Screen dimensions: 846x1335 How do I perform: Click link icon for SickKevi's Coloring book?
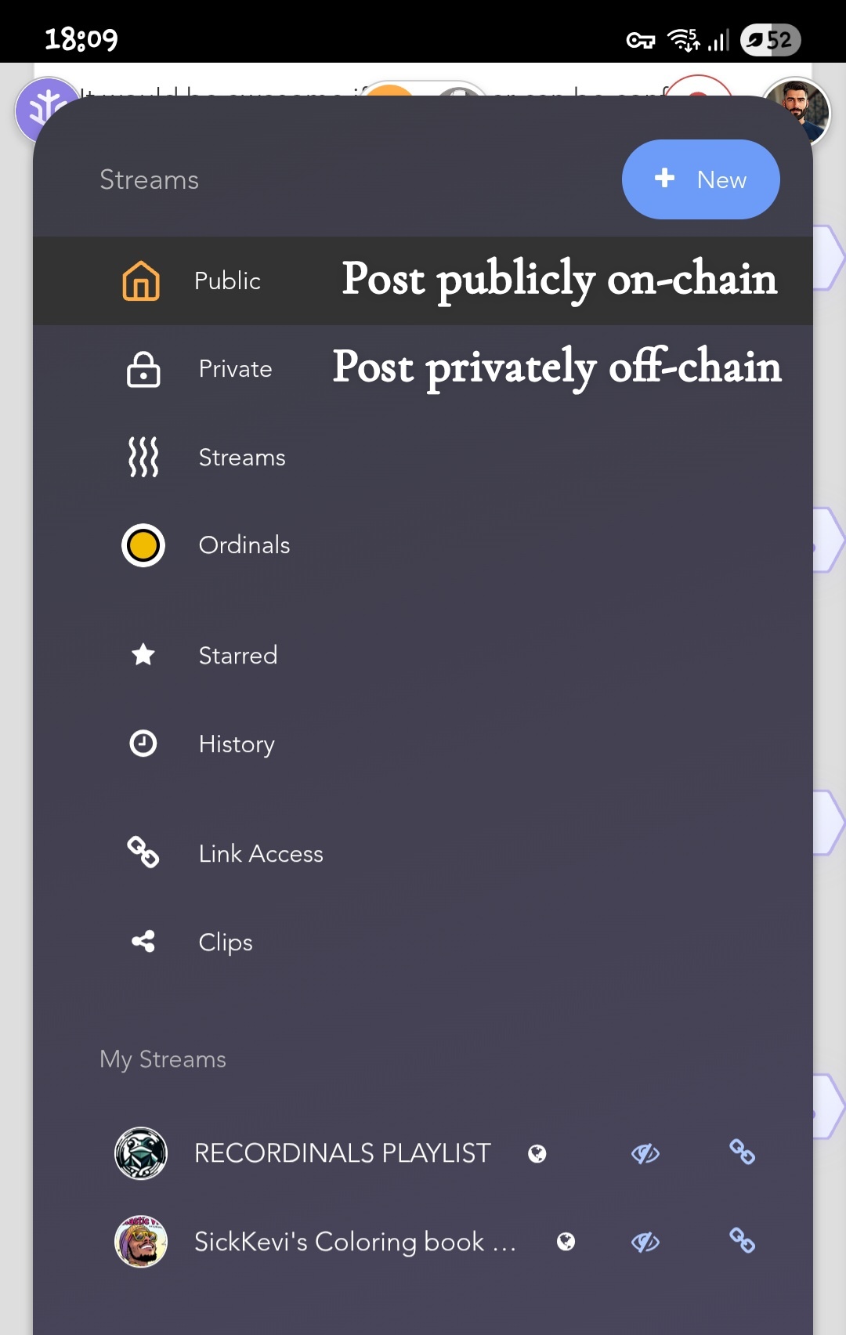(x=742, y=1240)
